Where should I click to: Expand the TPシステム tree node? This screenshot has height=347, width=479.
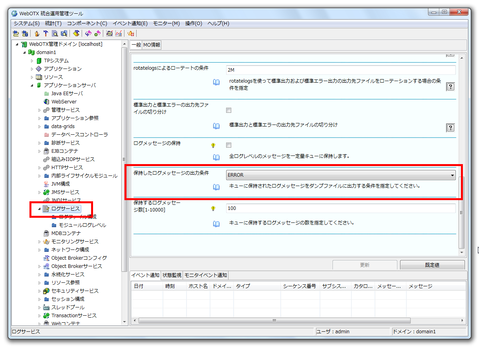coord(32,60)
